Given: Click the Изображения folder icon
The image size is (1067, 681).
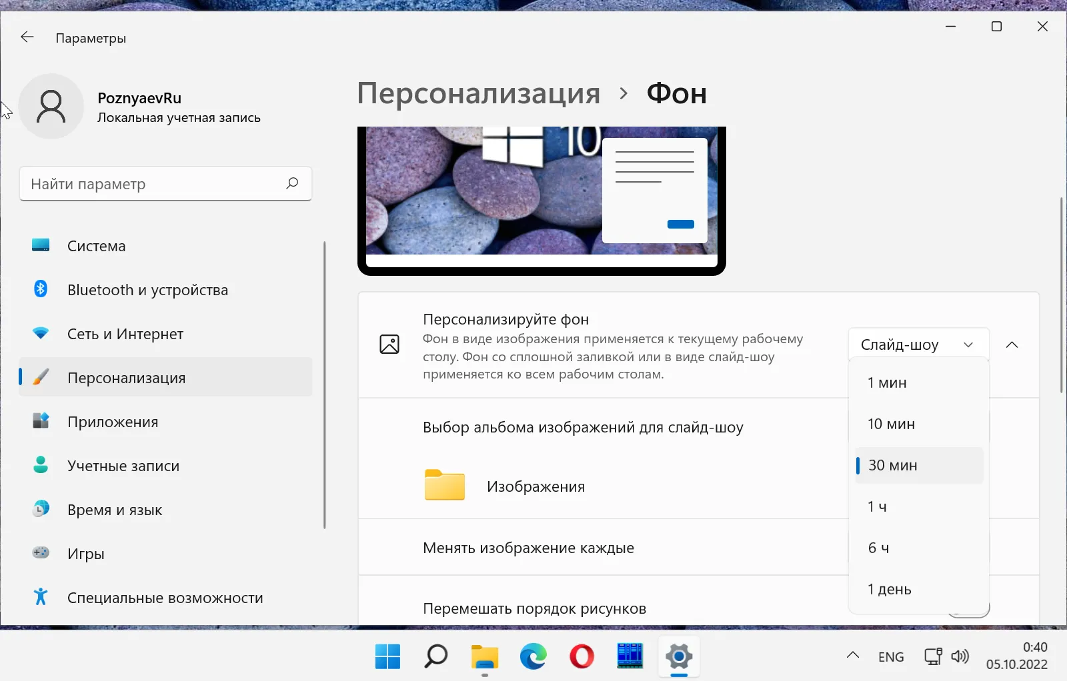Looking at the screenshot, I should tap(444, 485).
